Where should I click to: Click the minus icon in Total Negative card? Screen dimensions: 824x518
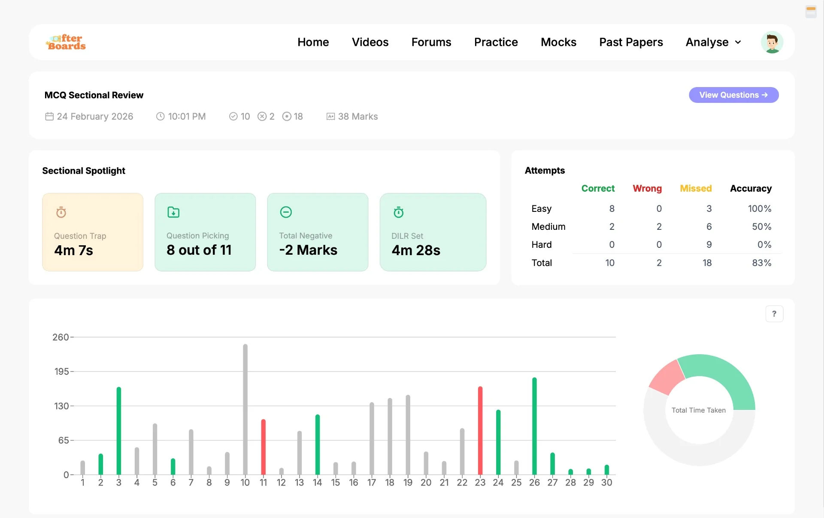click(x=286, y=212)
